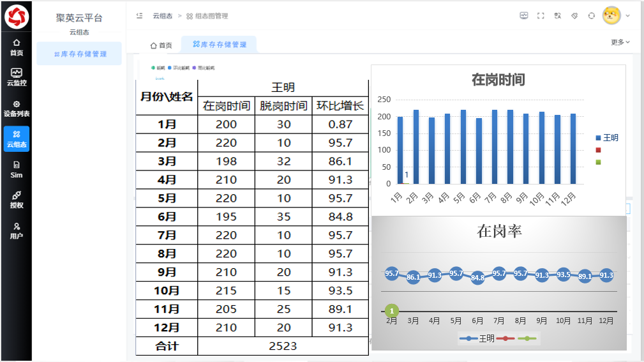The height and width of the screenshot is (362, 644).
Task: Toggle the purple 同比能耗 legend item
Action: click(204, 68)
